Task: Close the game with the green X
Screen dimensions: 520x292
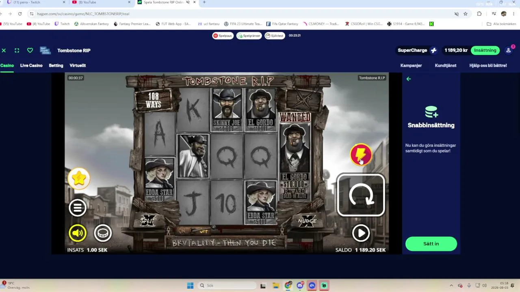Action: [4, 50]
